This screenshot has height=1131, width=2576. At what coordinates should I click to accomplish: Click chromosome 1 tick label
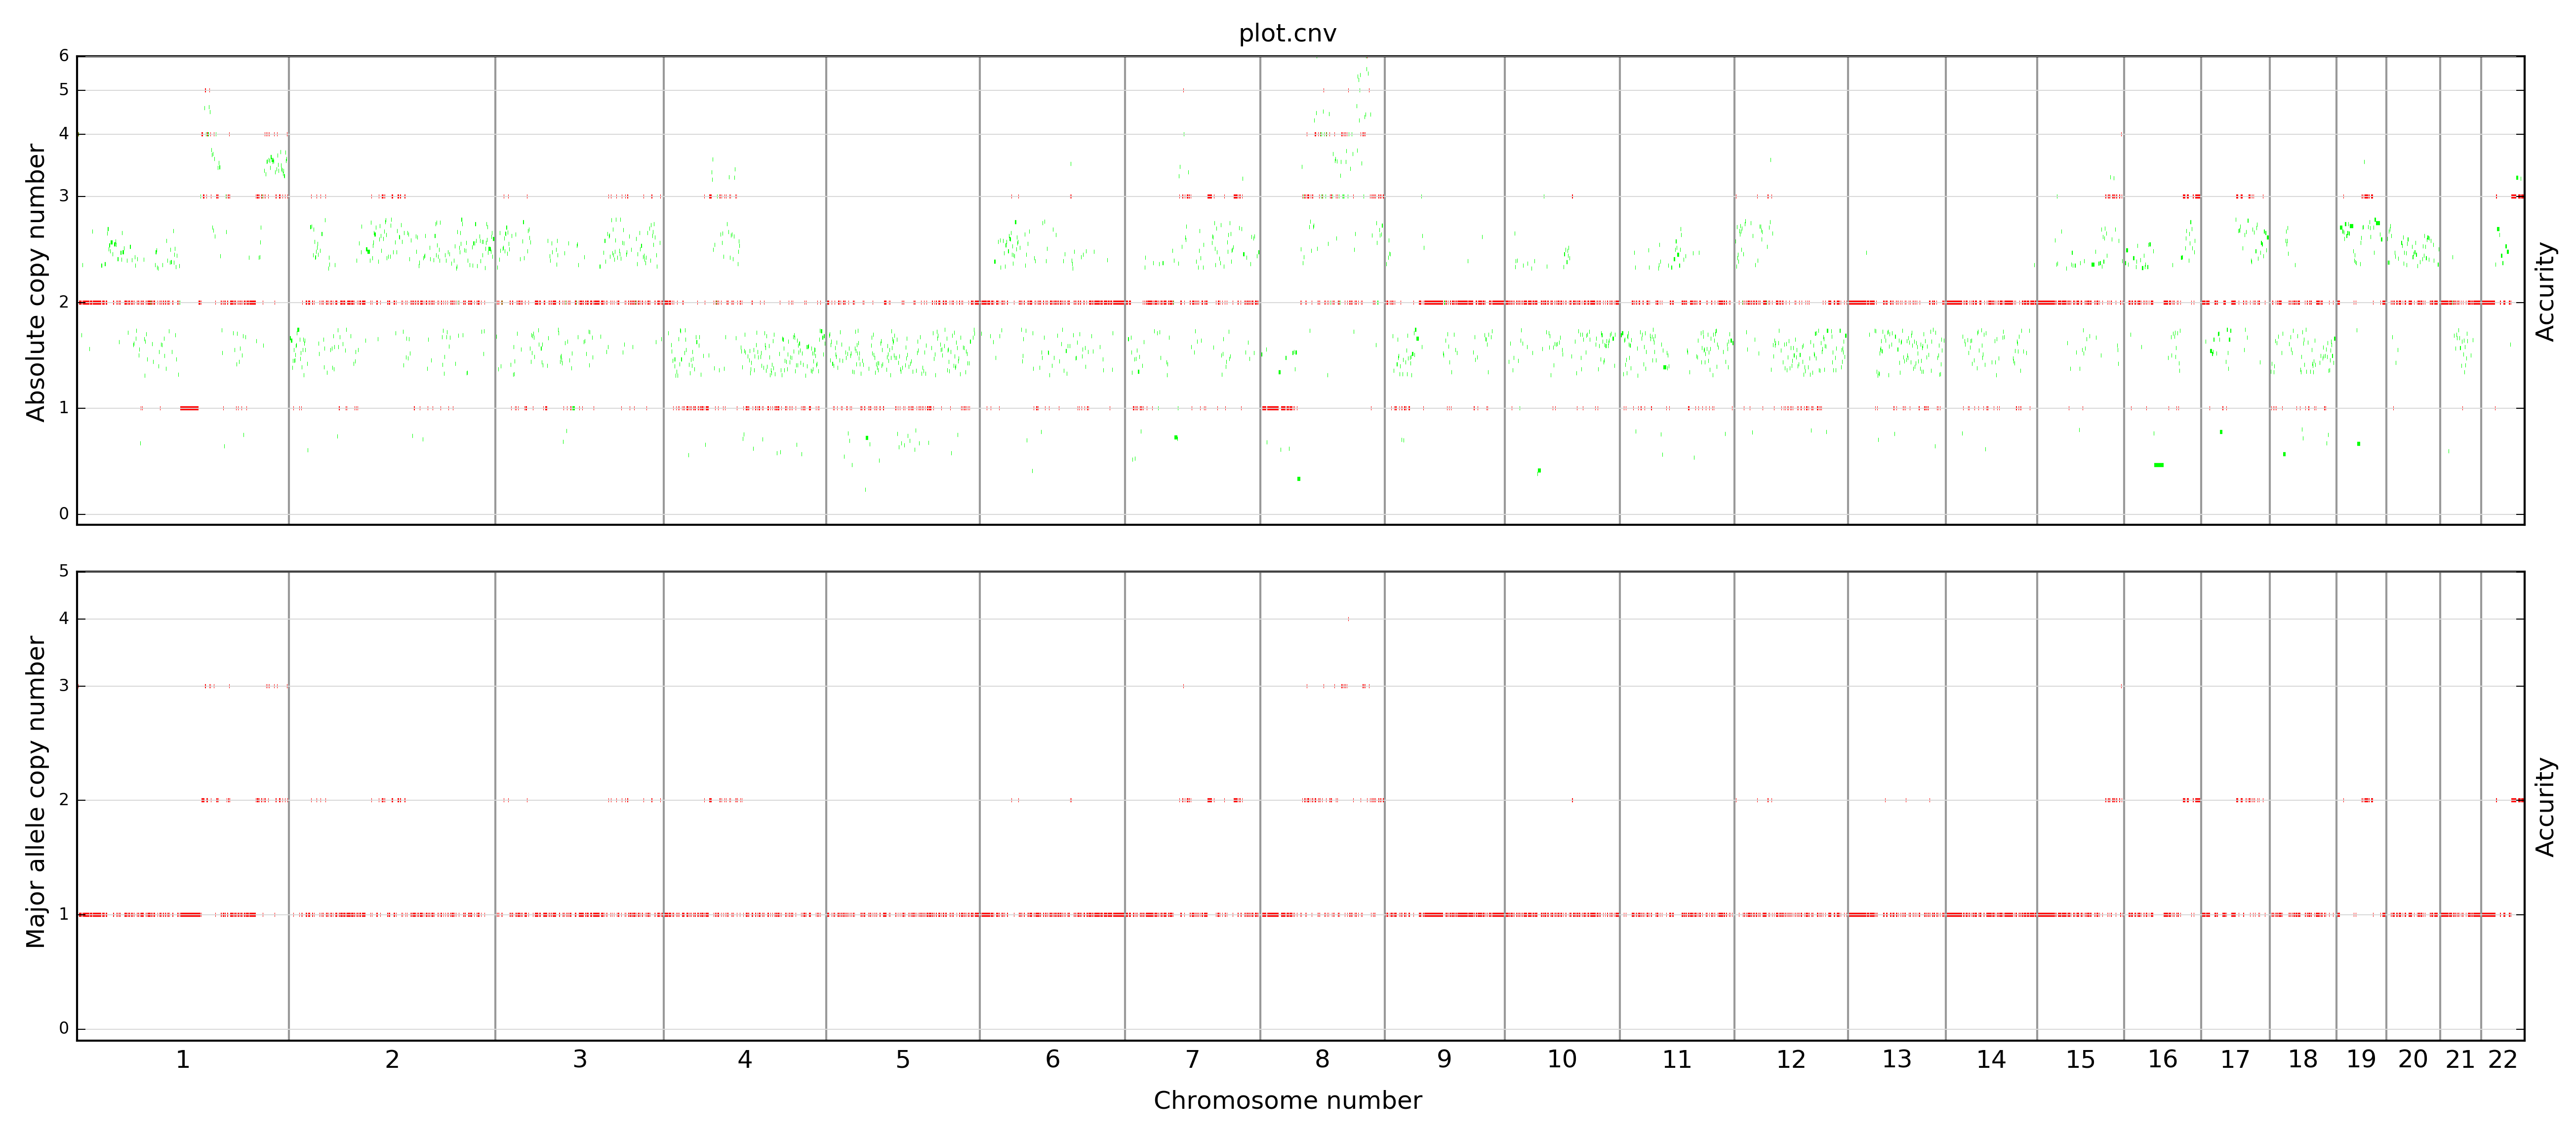(x=183, y=1060)
